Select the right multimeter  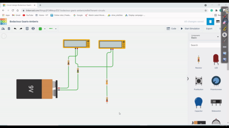point(112,44)
